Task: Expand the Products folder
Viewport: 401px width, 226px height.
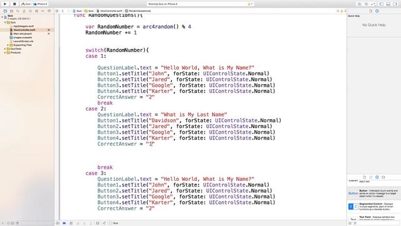Action: (x=5, y=53)
